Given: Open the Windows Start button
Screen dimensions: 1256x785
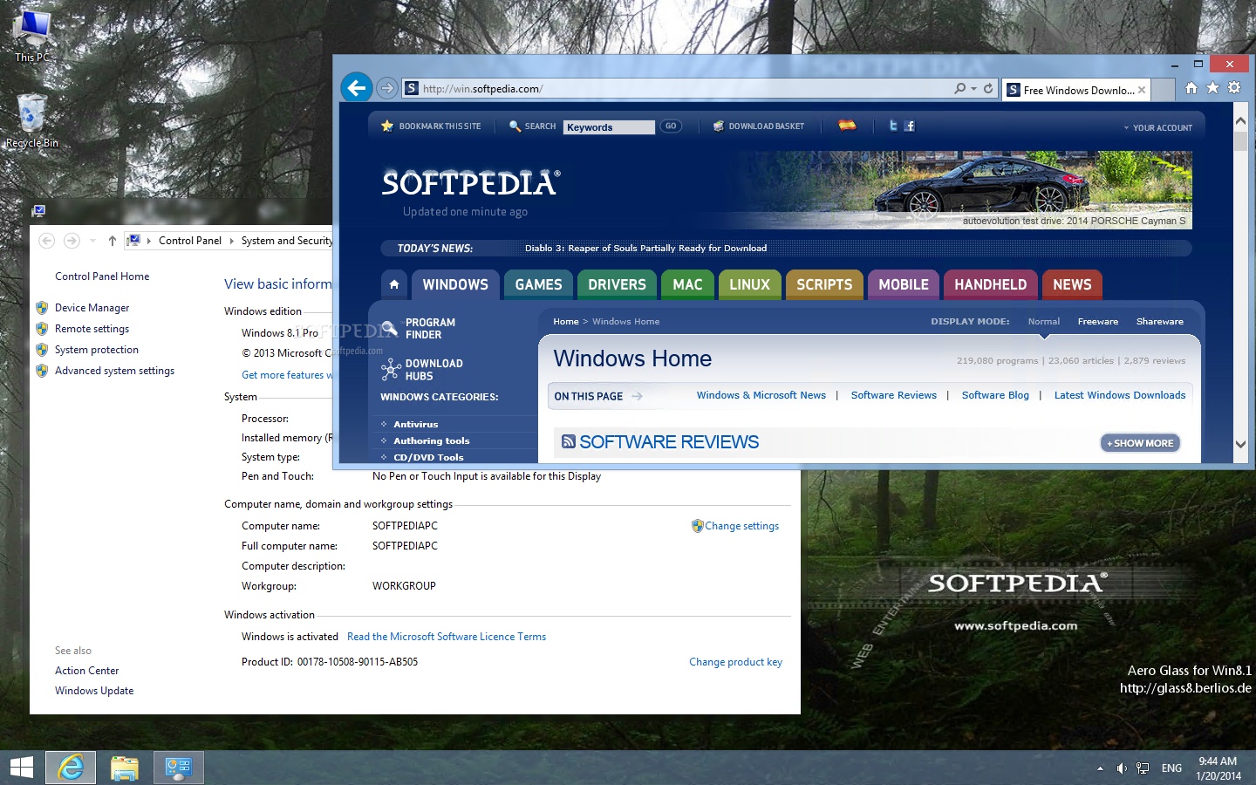Looking at the screenshot, I should [x=21, y=768].
